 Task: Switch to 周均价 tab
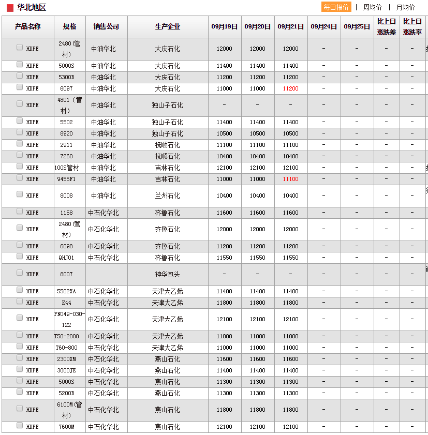[x=372, y=7]
